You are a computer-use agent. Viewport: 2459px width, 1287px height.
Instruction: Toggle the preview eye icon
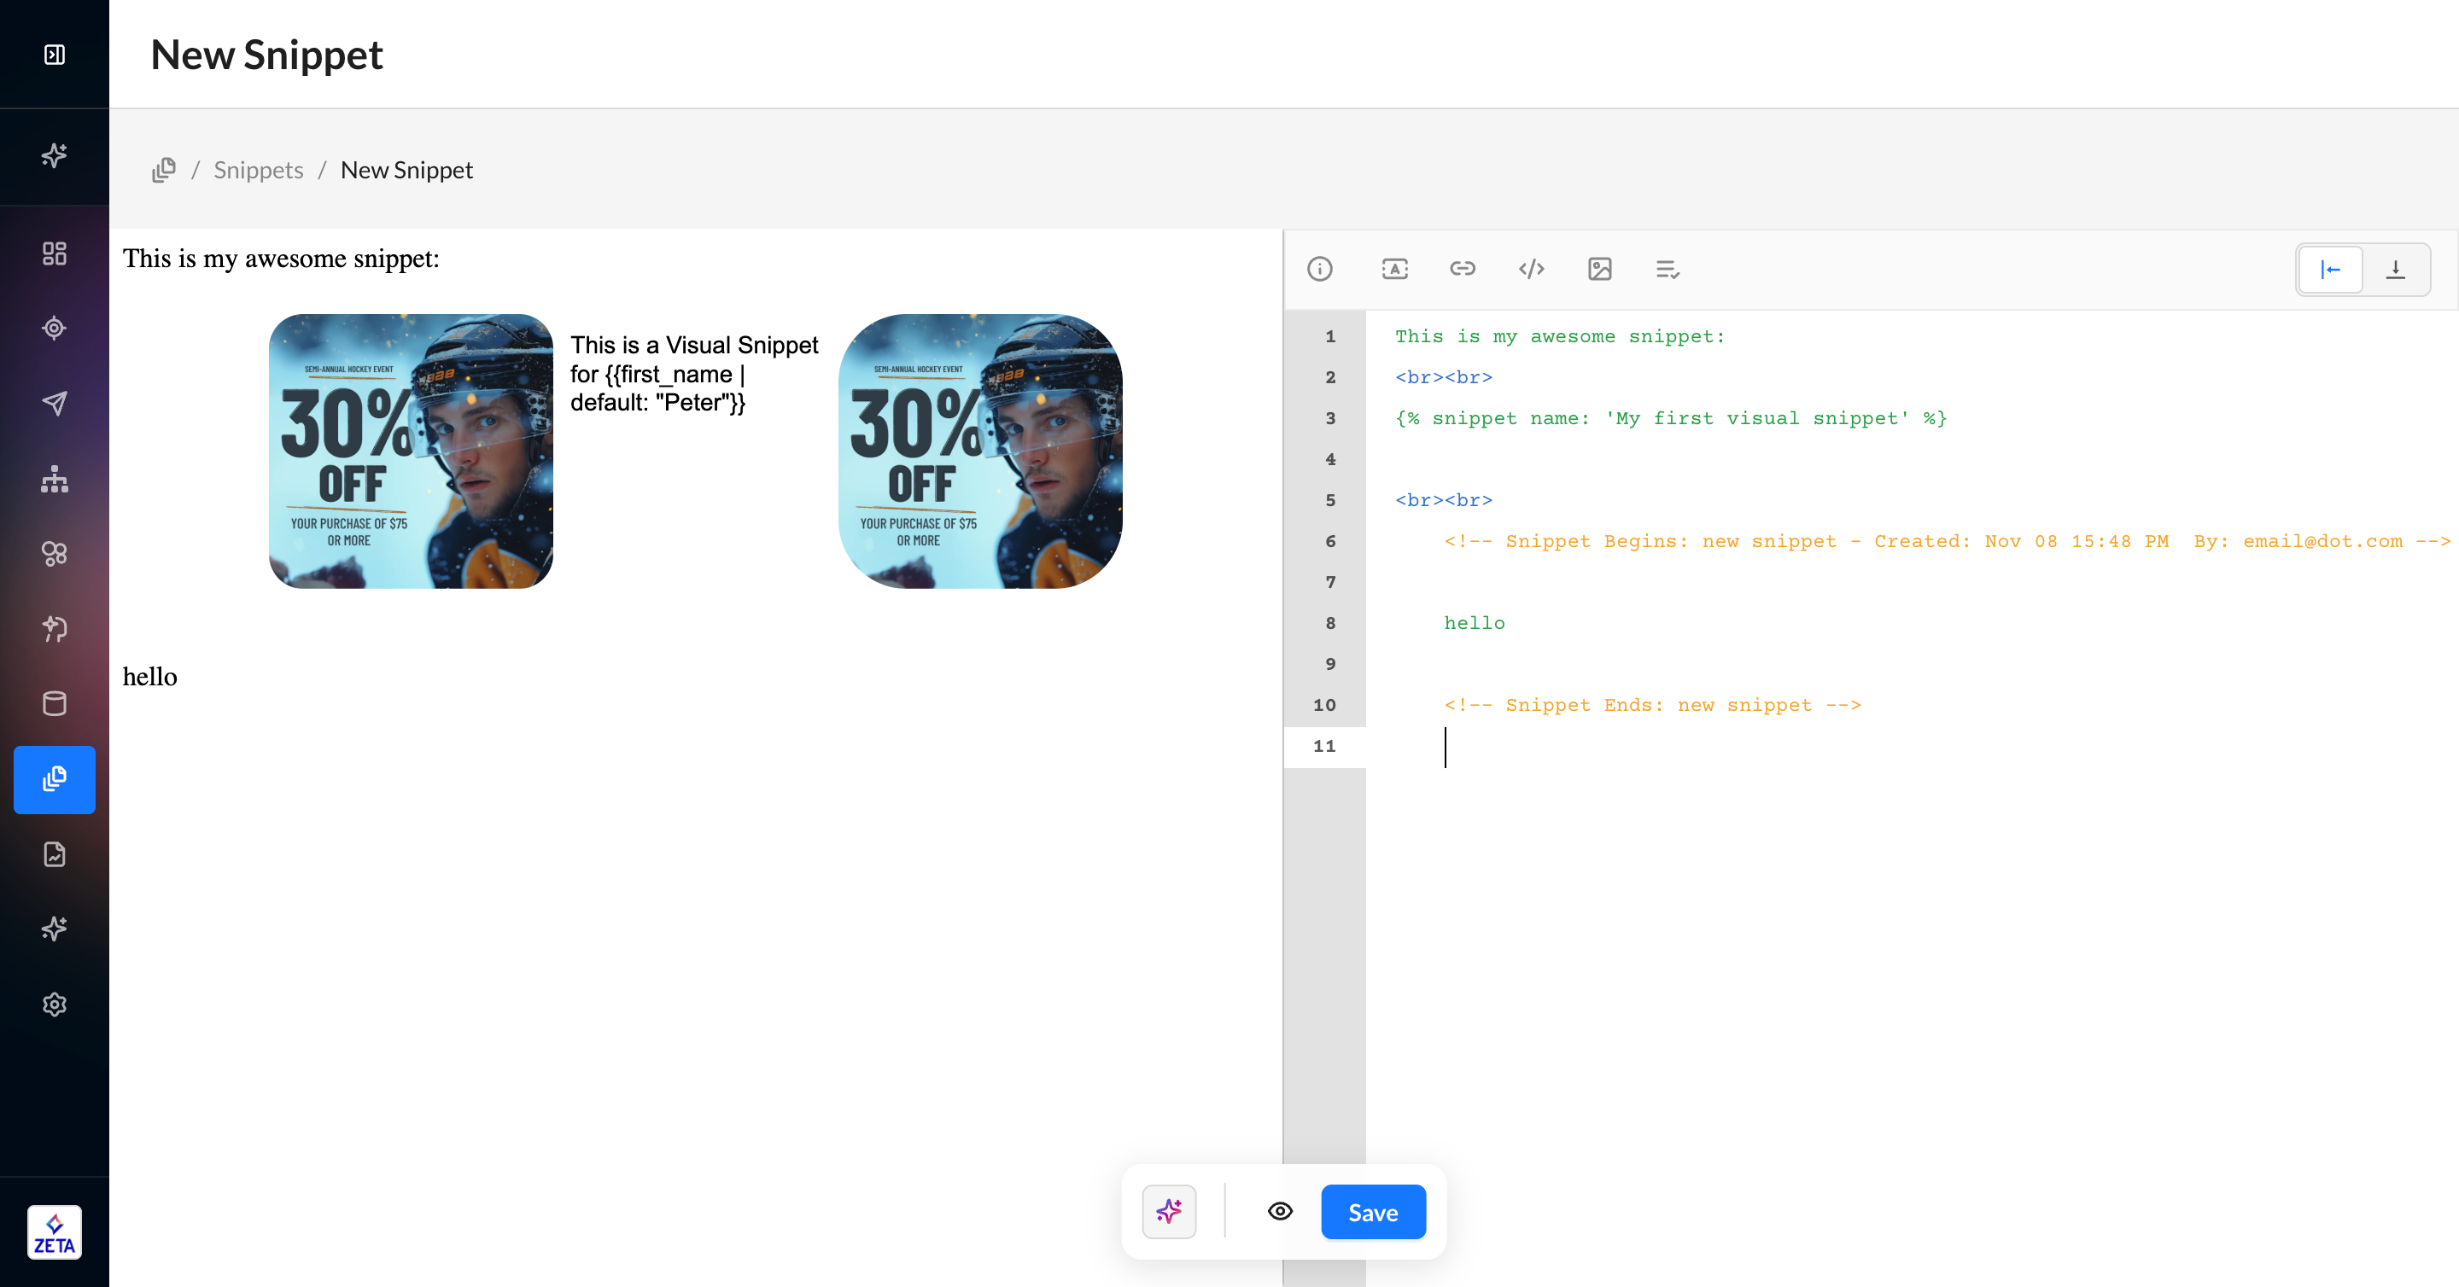click(x=1279, y=1212)
